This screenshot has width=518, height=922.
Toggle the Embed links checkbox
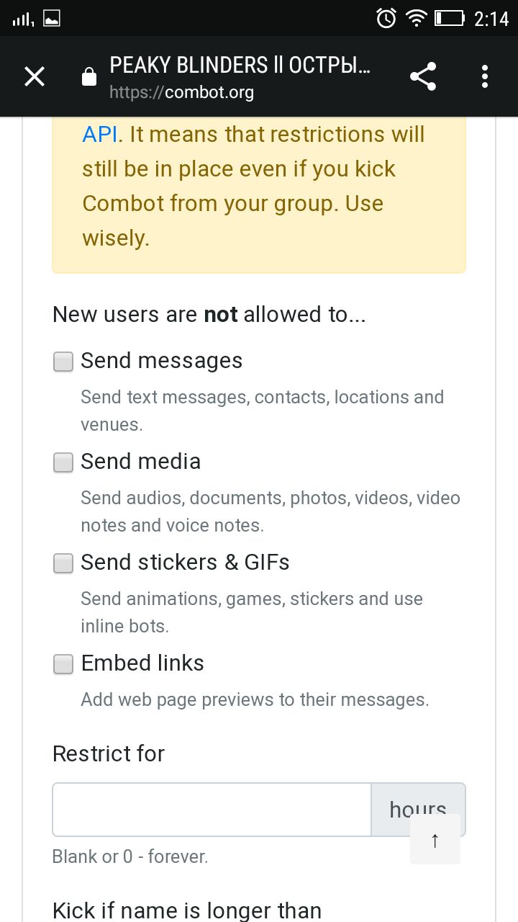pos(63,664)
